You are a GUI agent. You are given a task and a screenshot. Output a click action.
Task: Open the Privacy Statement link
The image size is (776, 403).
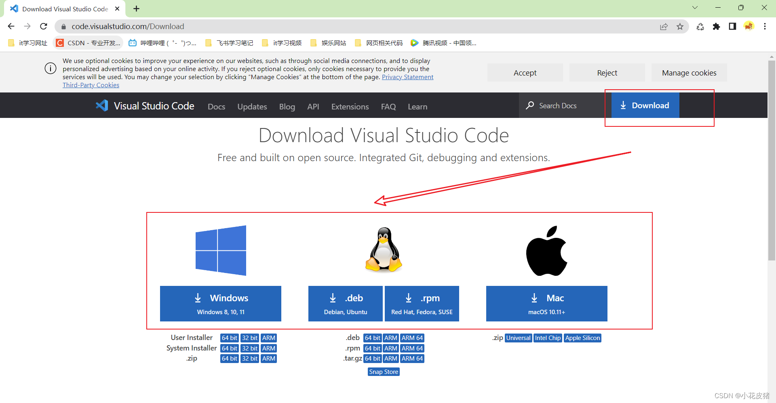pos(407,77)
